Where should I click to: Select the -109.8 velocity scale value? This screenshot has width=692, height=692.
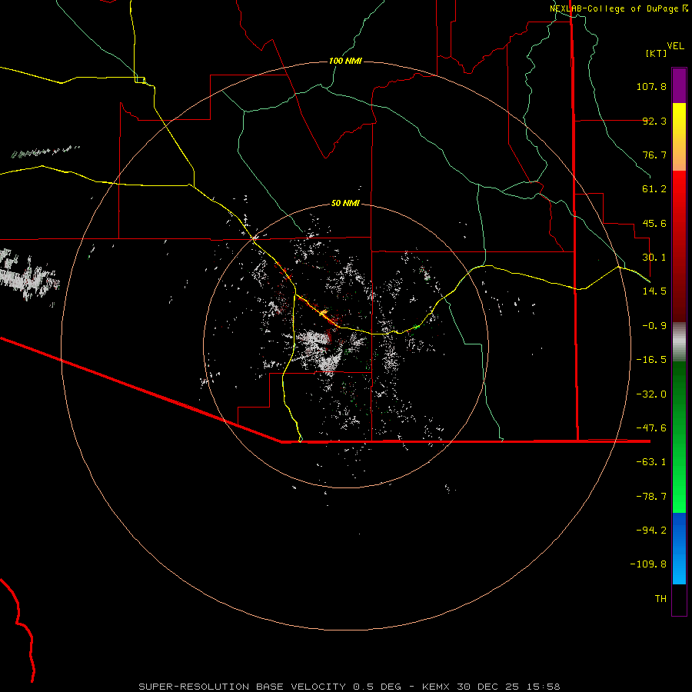(648, 564)
